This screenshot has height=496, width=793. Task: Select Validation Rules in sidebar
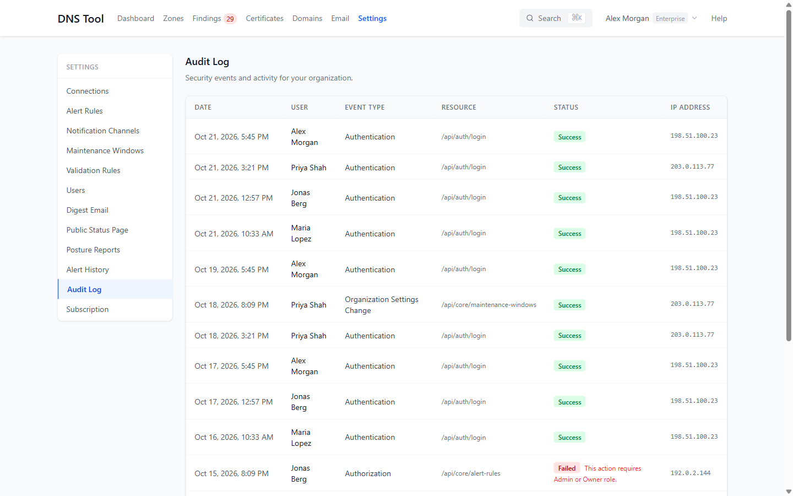pyautogui.click(x=115, y=170)
